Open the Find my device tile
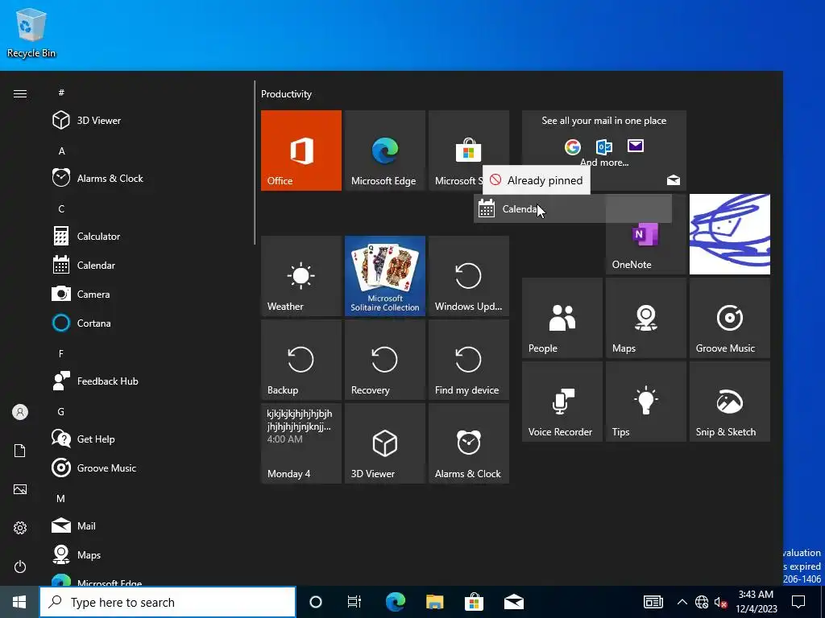825x618 pixels. [x=469, y=360]
